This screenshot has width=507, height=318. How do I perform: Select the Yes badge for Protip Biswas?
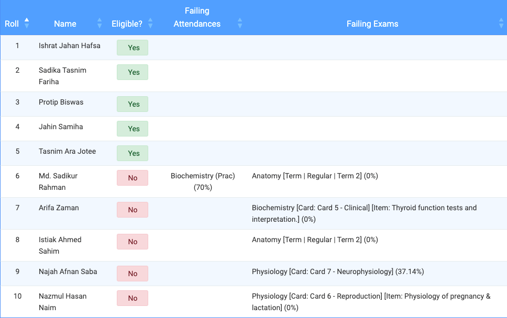[x=133, y=104]
